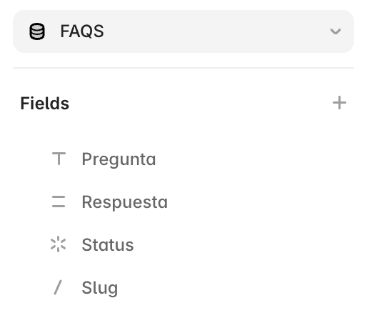Select the Pregunta field

pos(183,159)
